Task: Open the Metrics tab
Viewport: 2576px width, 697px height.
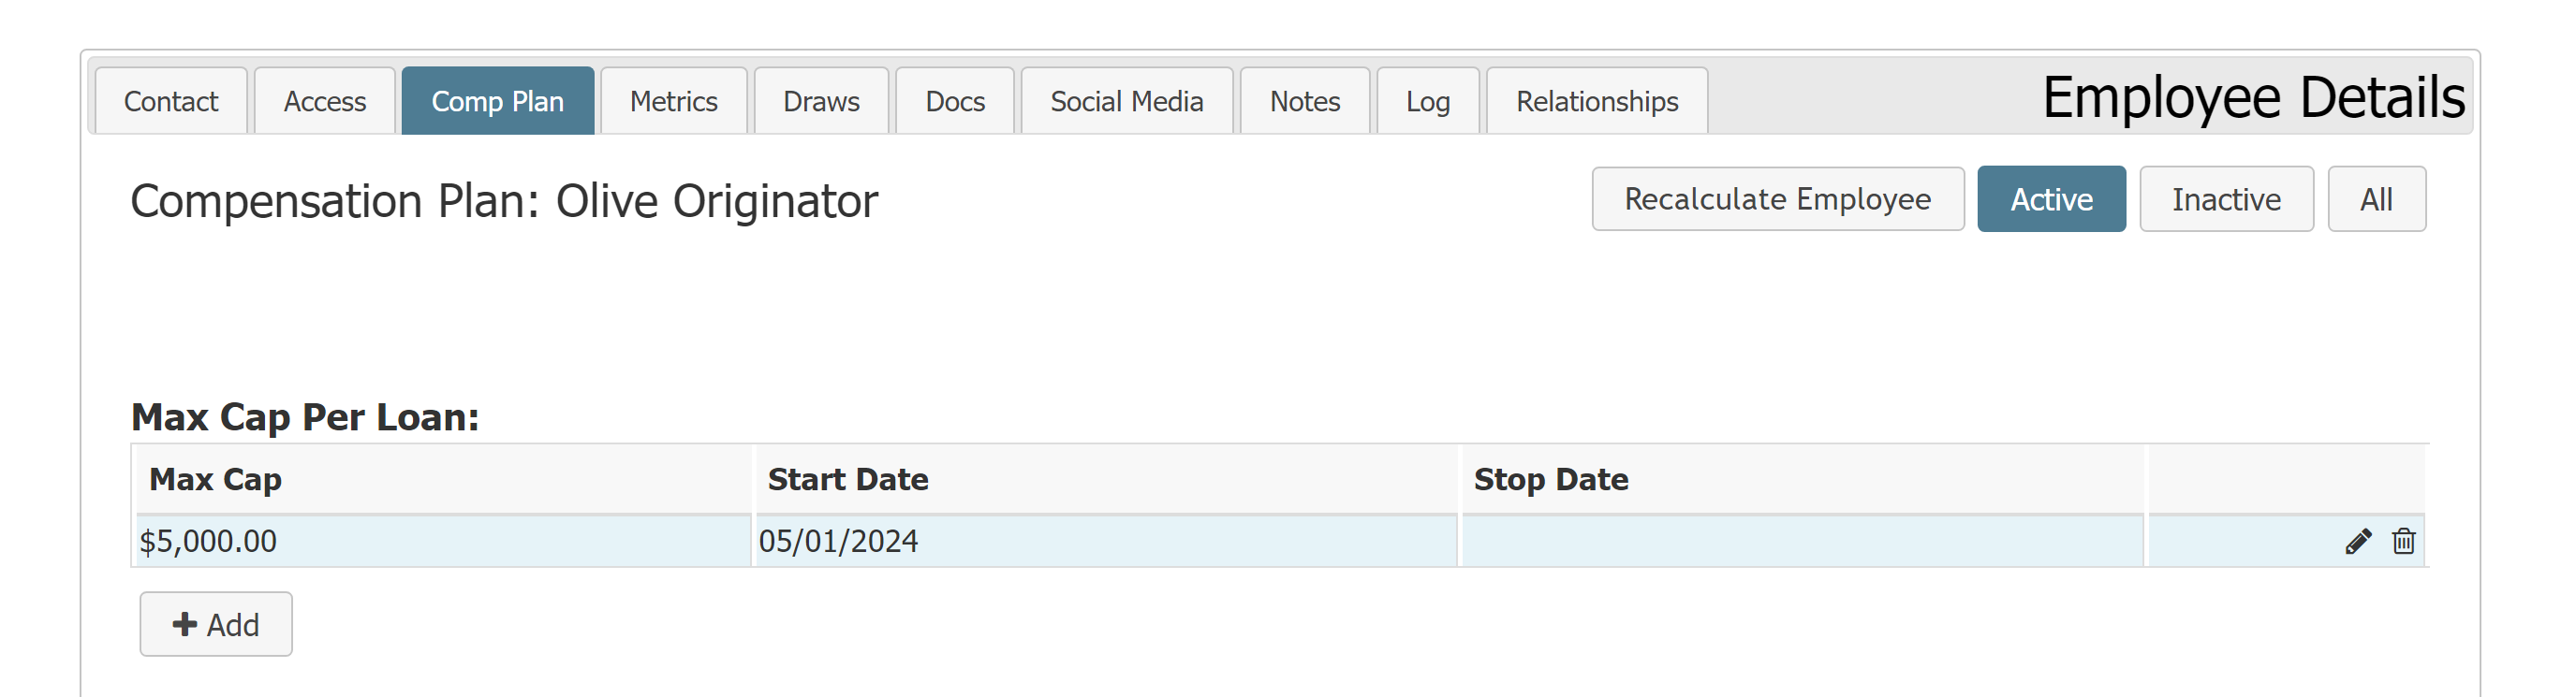Action: [674, 101]
